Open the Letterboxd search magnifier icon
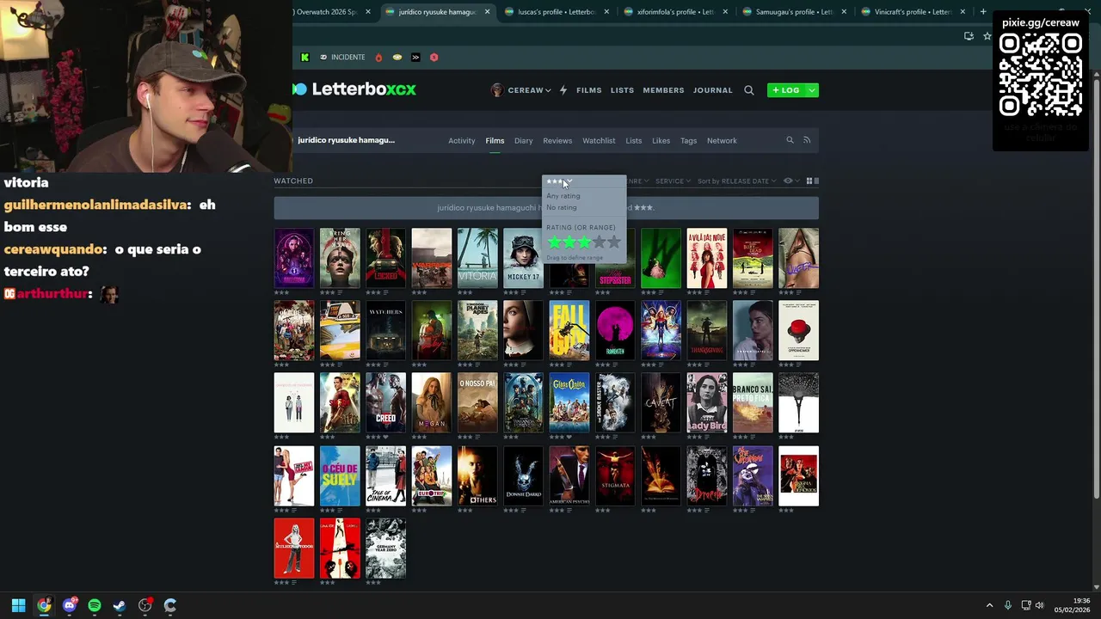This screenshot has height=619, width=1101. tap(748, 90)
